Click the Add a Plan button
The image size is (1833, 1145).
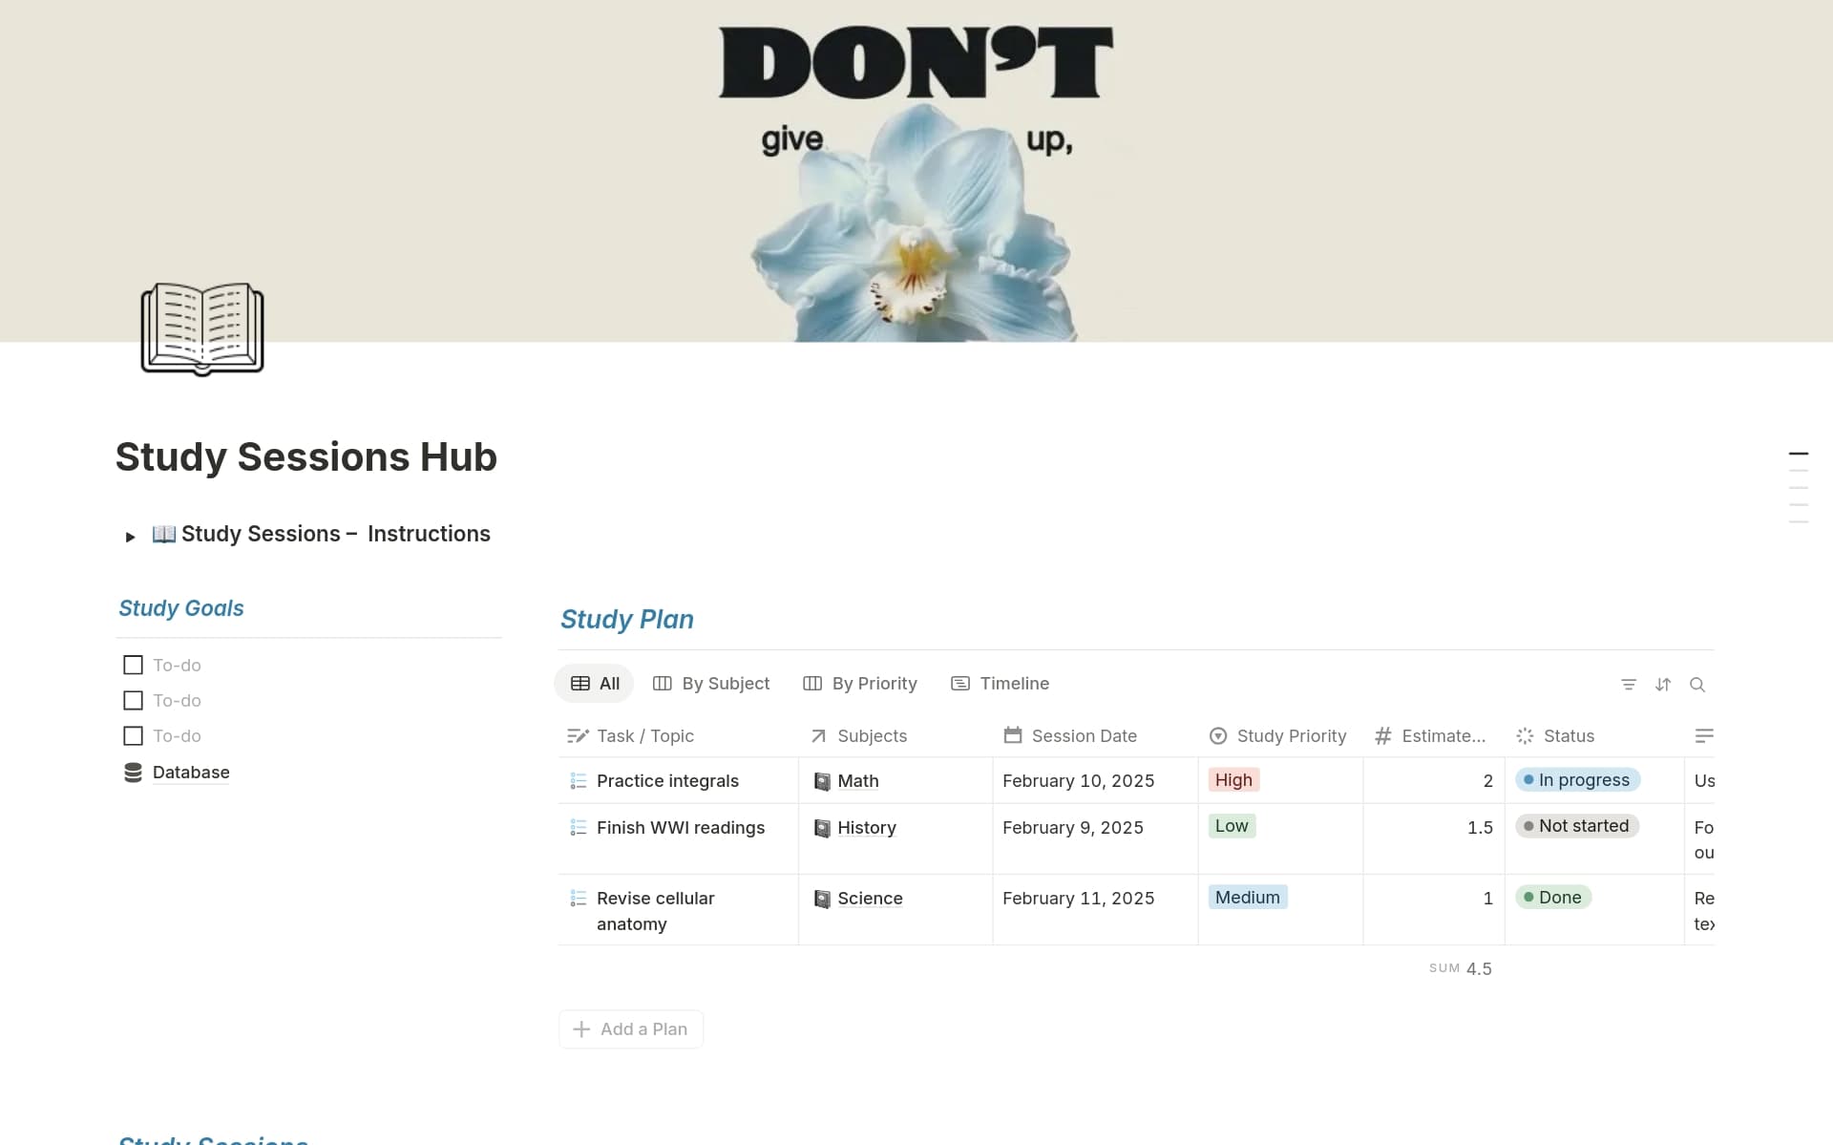click(630, 1028)
